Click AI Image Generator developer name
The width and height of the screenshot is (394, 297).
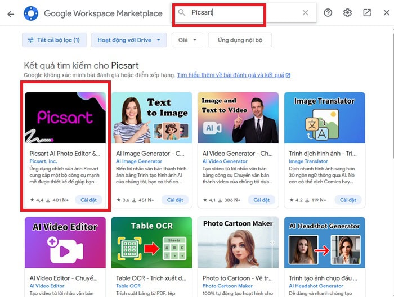(139, 161)
